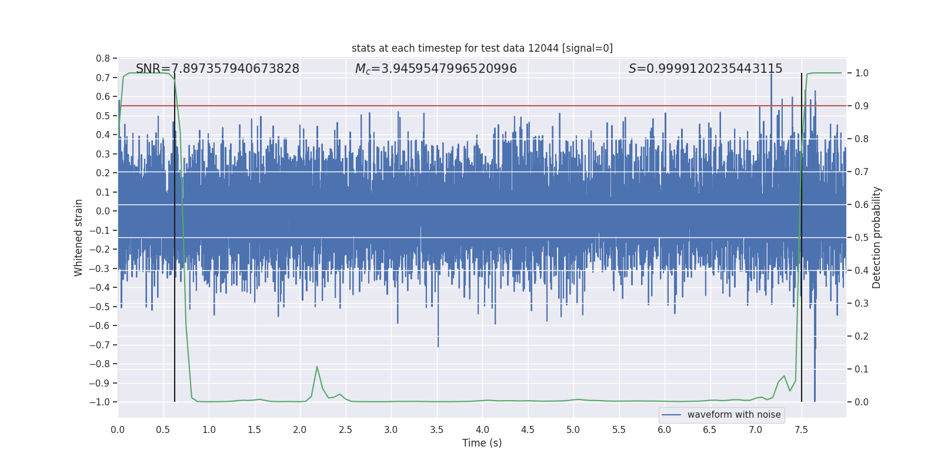Select the SNR value annotation text
Screen dimensions: 941x470
[218, 69]
